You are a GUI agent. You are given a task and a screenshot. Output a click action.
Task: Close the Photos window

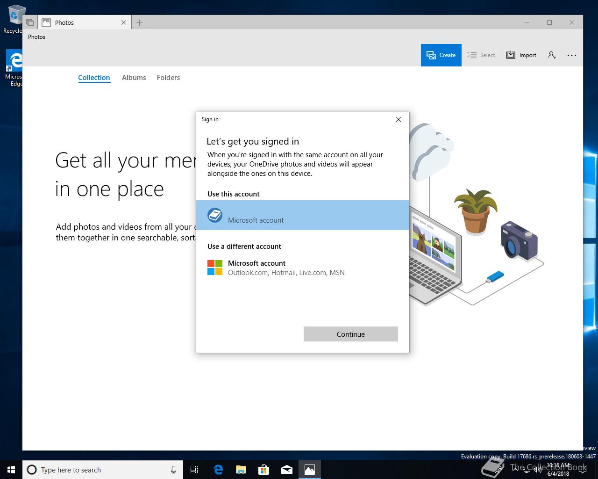571,22
